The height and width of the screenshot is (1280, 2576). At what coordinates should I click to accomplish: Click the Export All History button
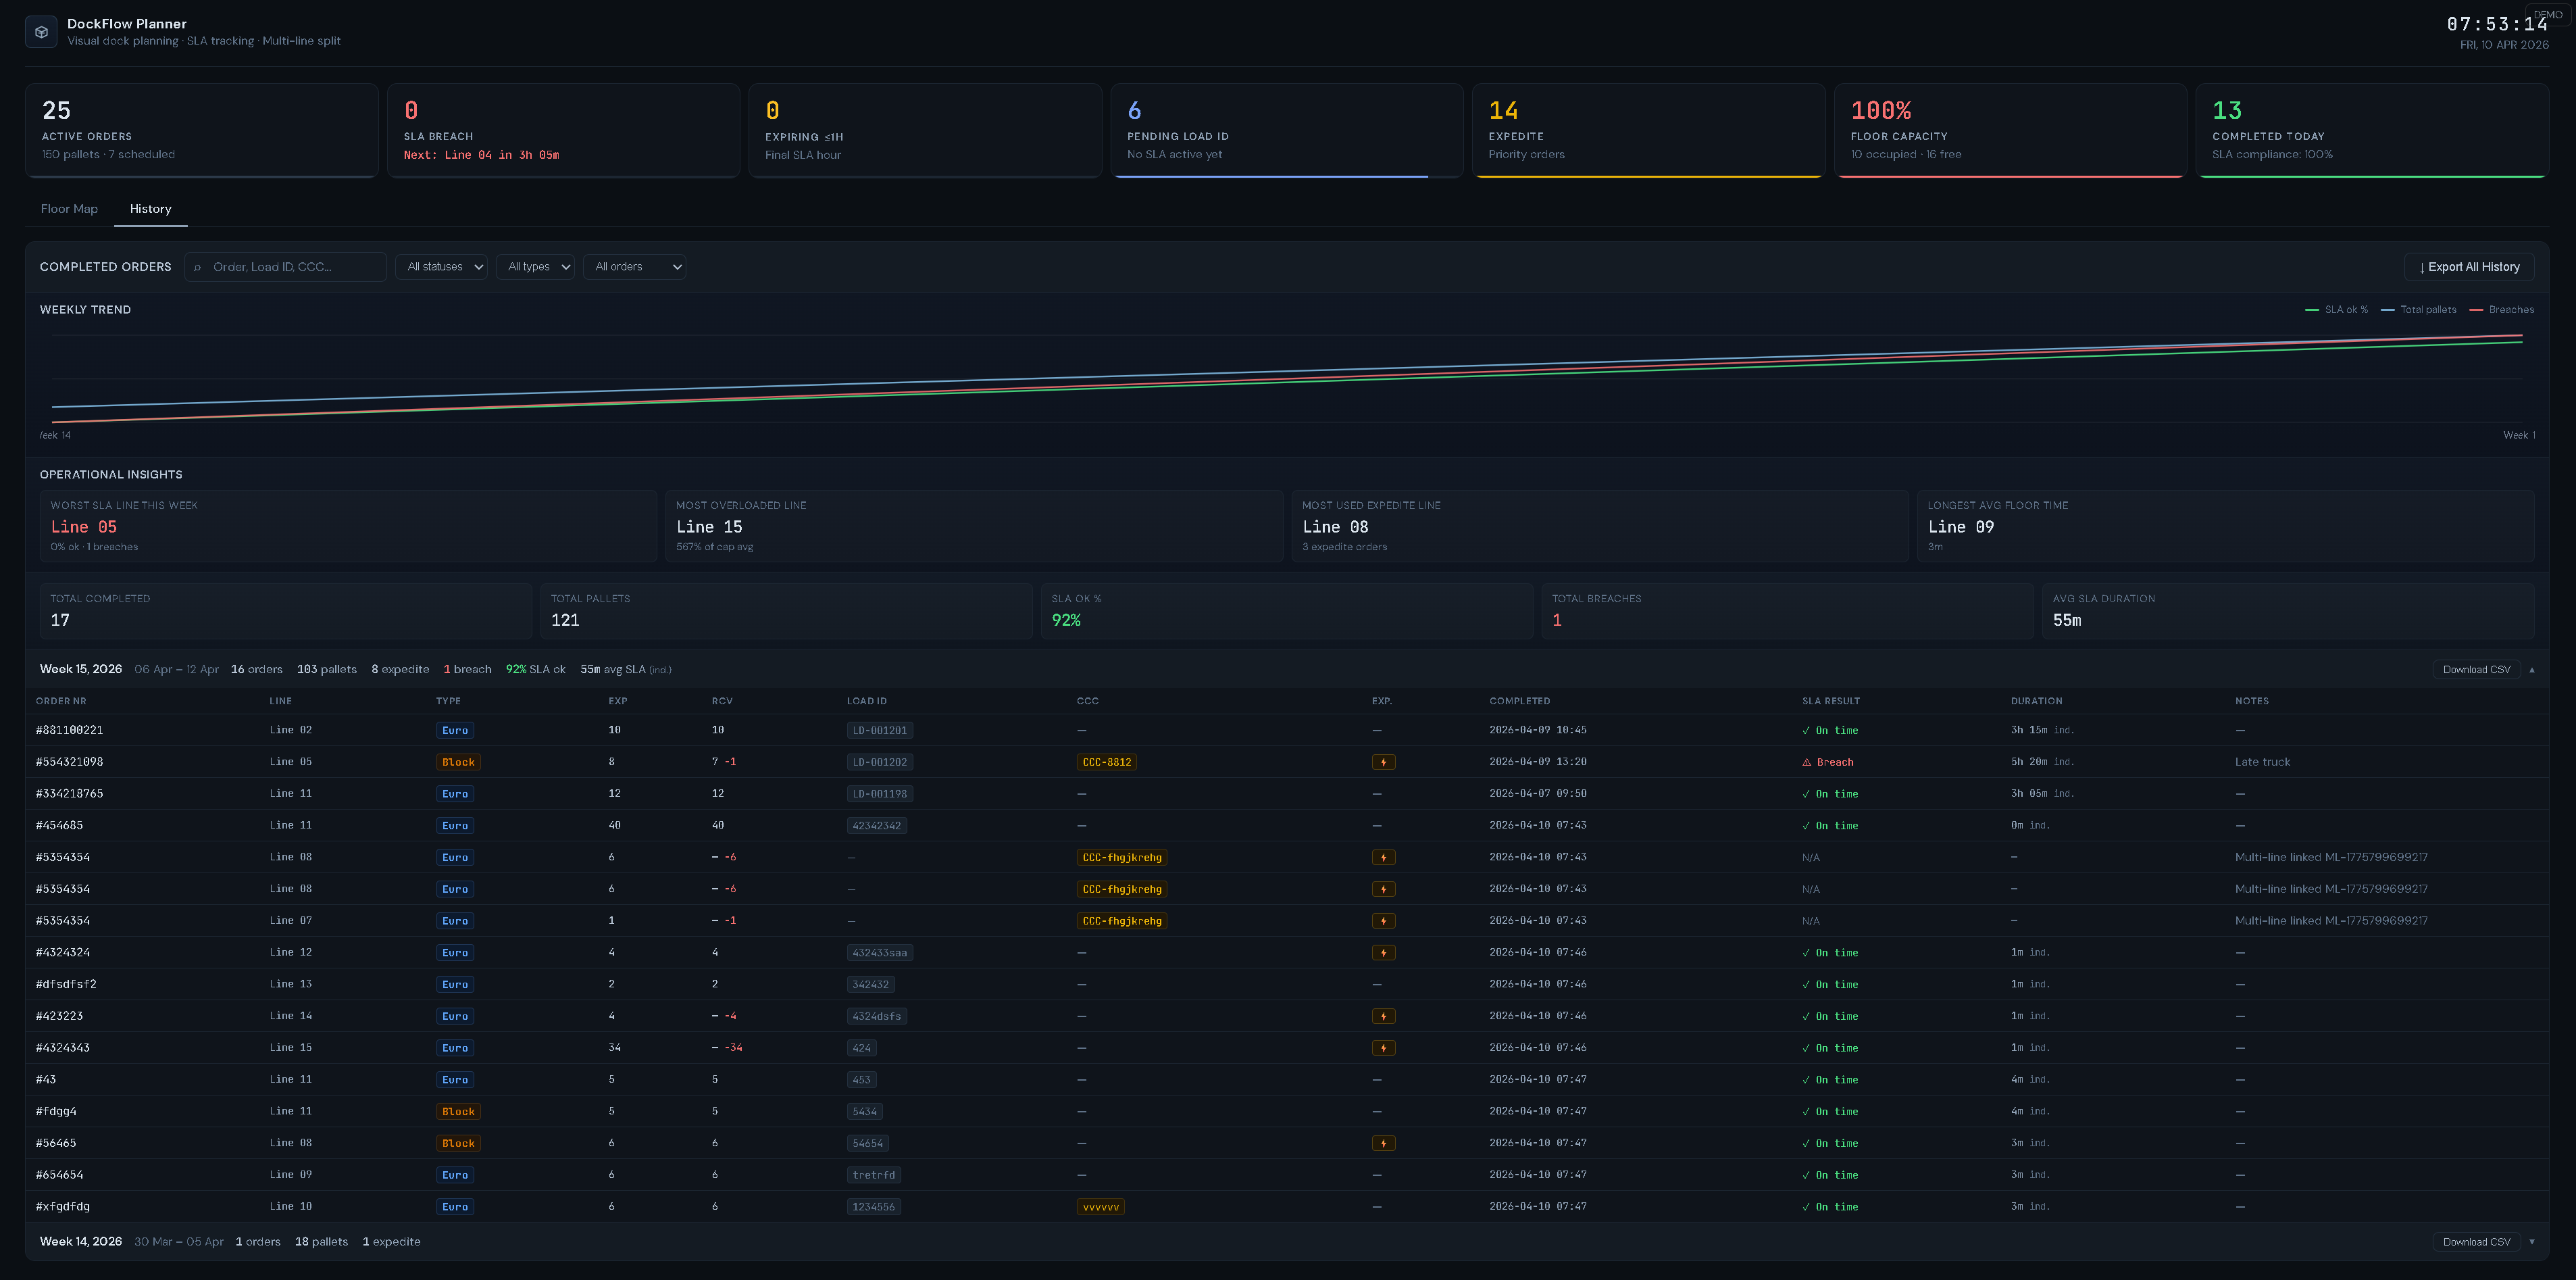pyautogui.click(x=2469, y=267)
